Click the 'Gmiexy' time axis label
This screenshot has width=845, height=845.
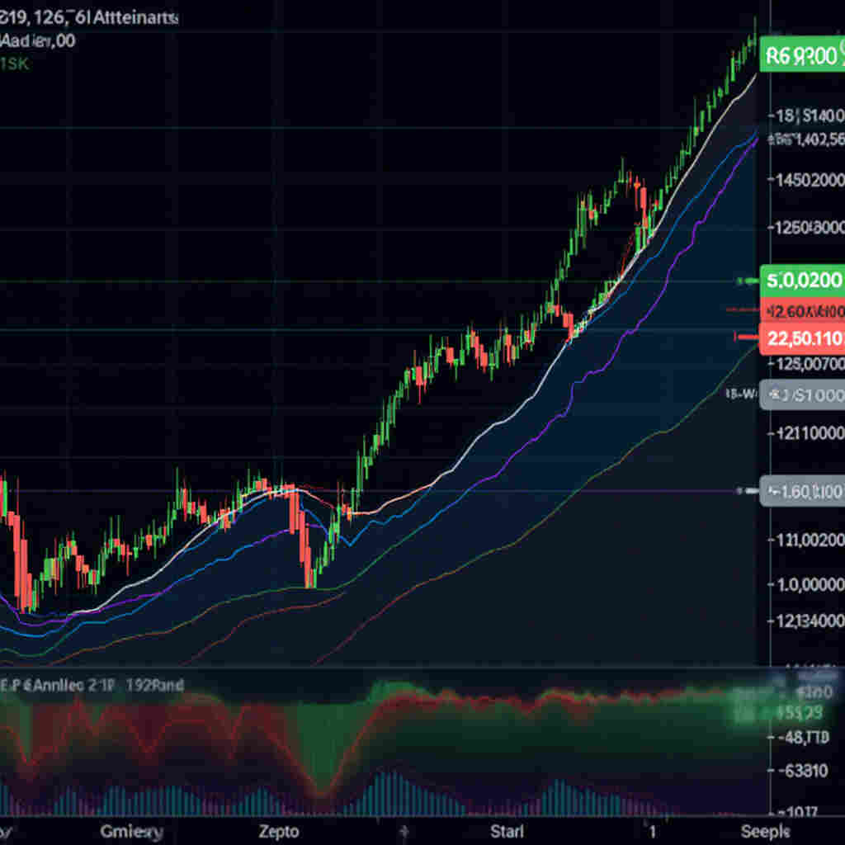[131, 830]
